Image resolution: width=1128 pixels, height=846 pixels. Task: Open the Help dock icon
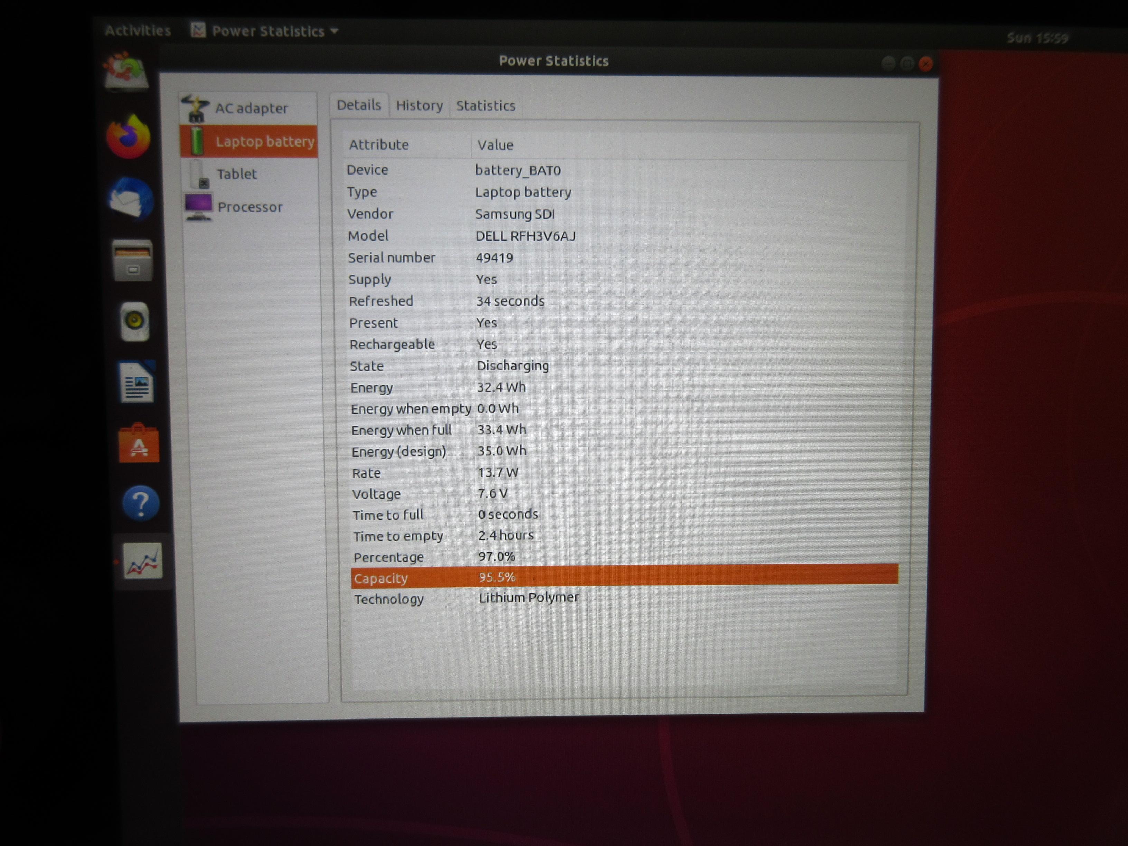point(141,503)
